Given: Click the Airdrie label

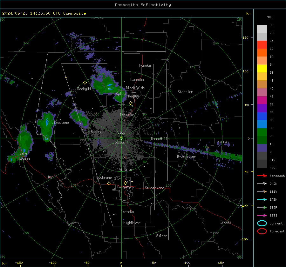Looking at the screenshot, I should [125, 170].
